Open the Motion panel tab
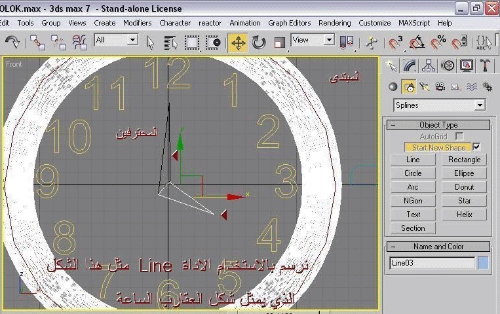This screenshot has height=314, width=500. pos(448,66)
